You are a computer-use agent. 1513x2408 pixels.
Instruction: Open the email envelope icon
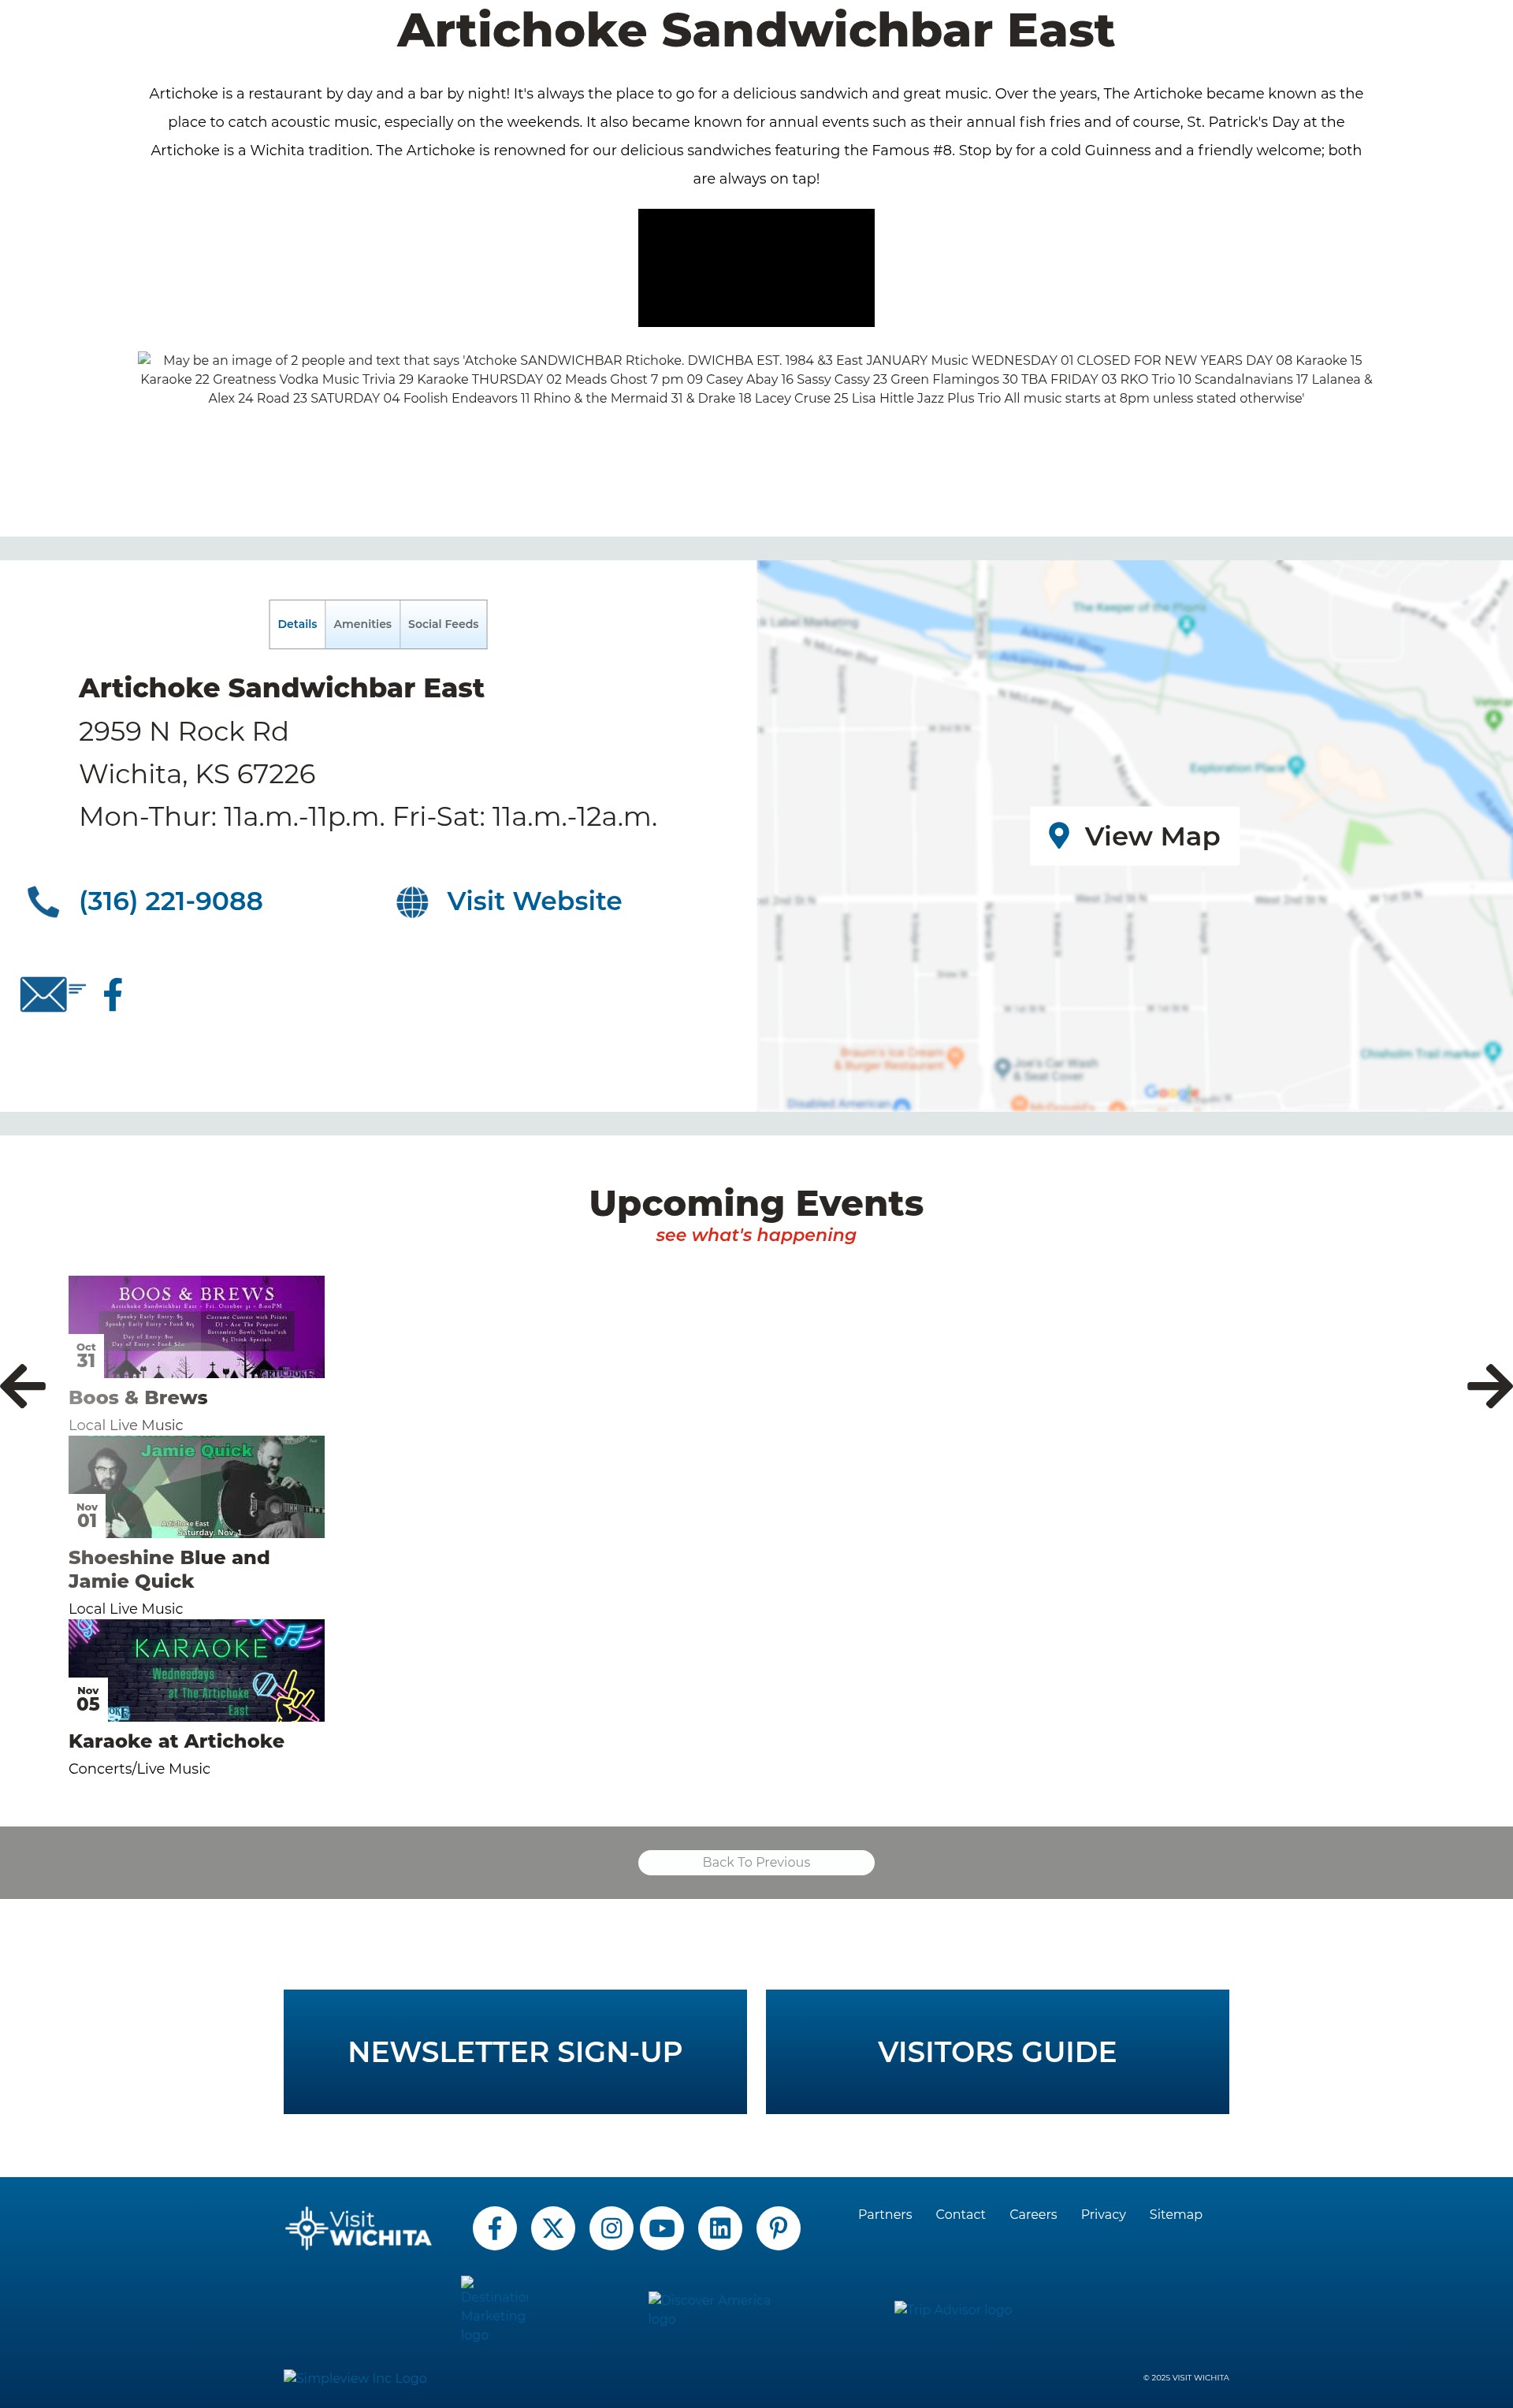[52, 994]
